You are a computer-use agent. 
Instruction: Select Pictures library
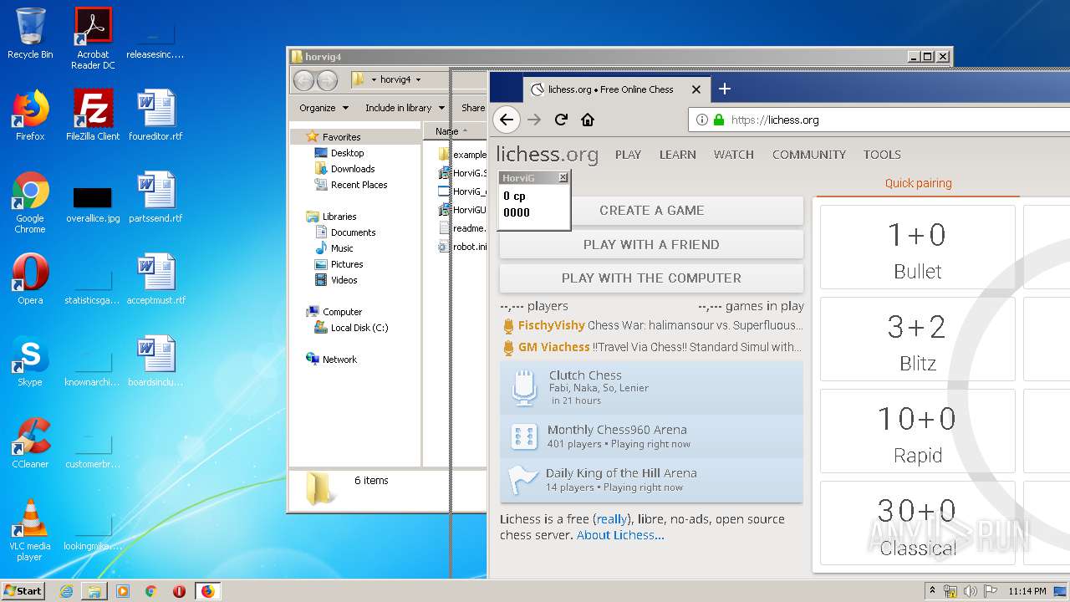click(x=346, y=264)
